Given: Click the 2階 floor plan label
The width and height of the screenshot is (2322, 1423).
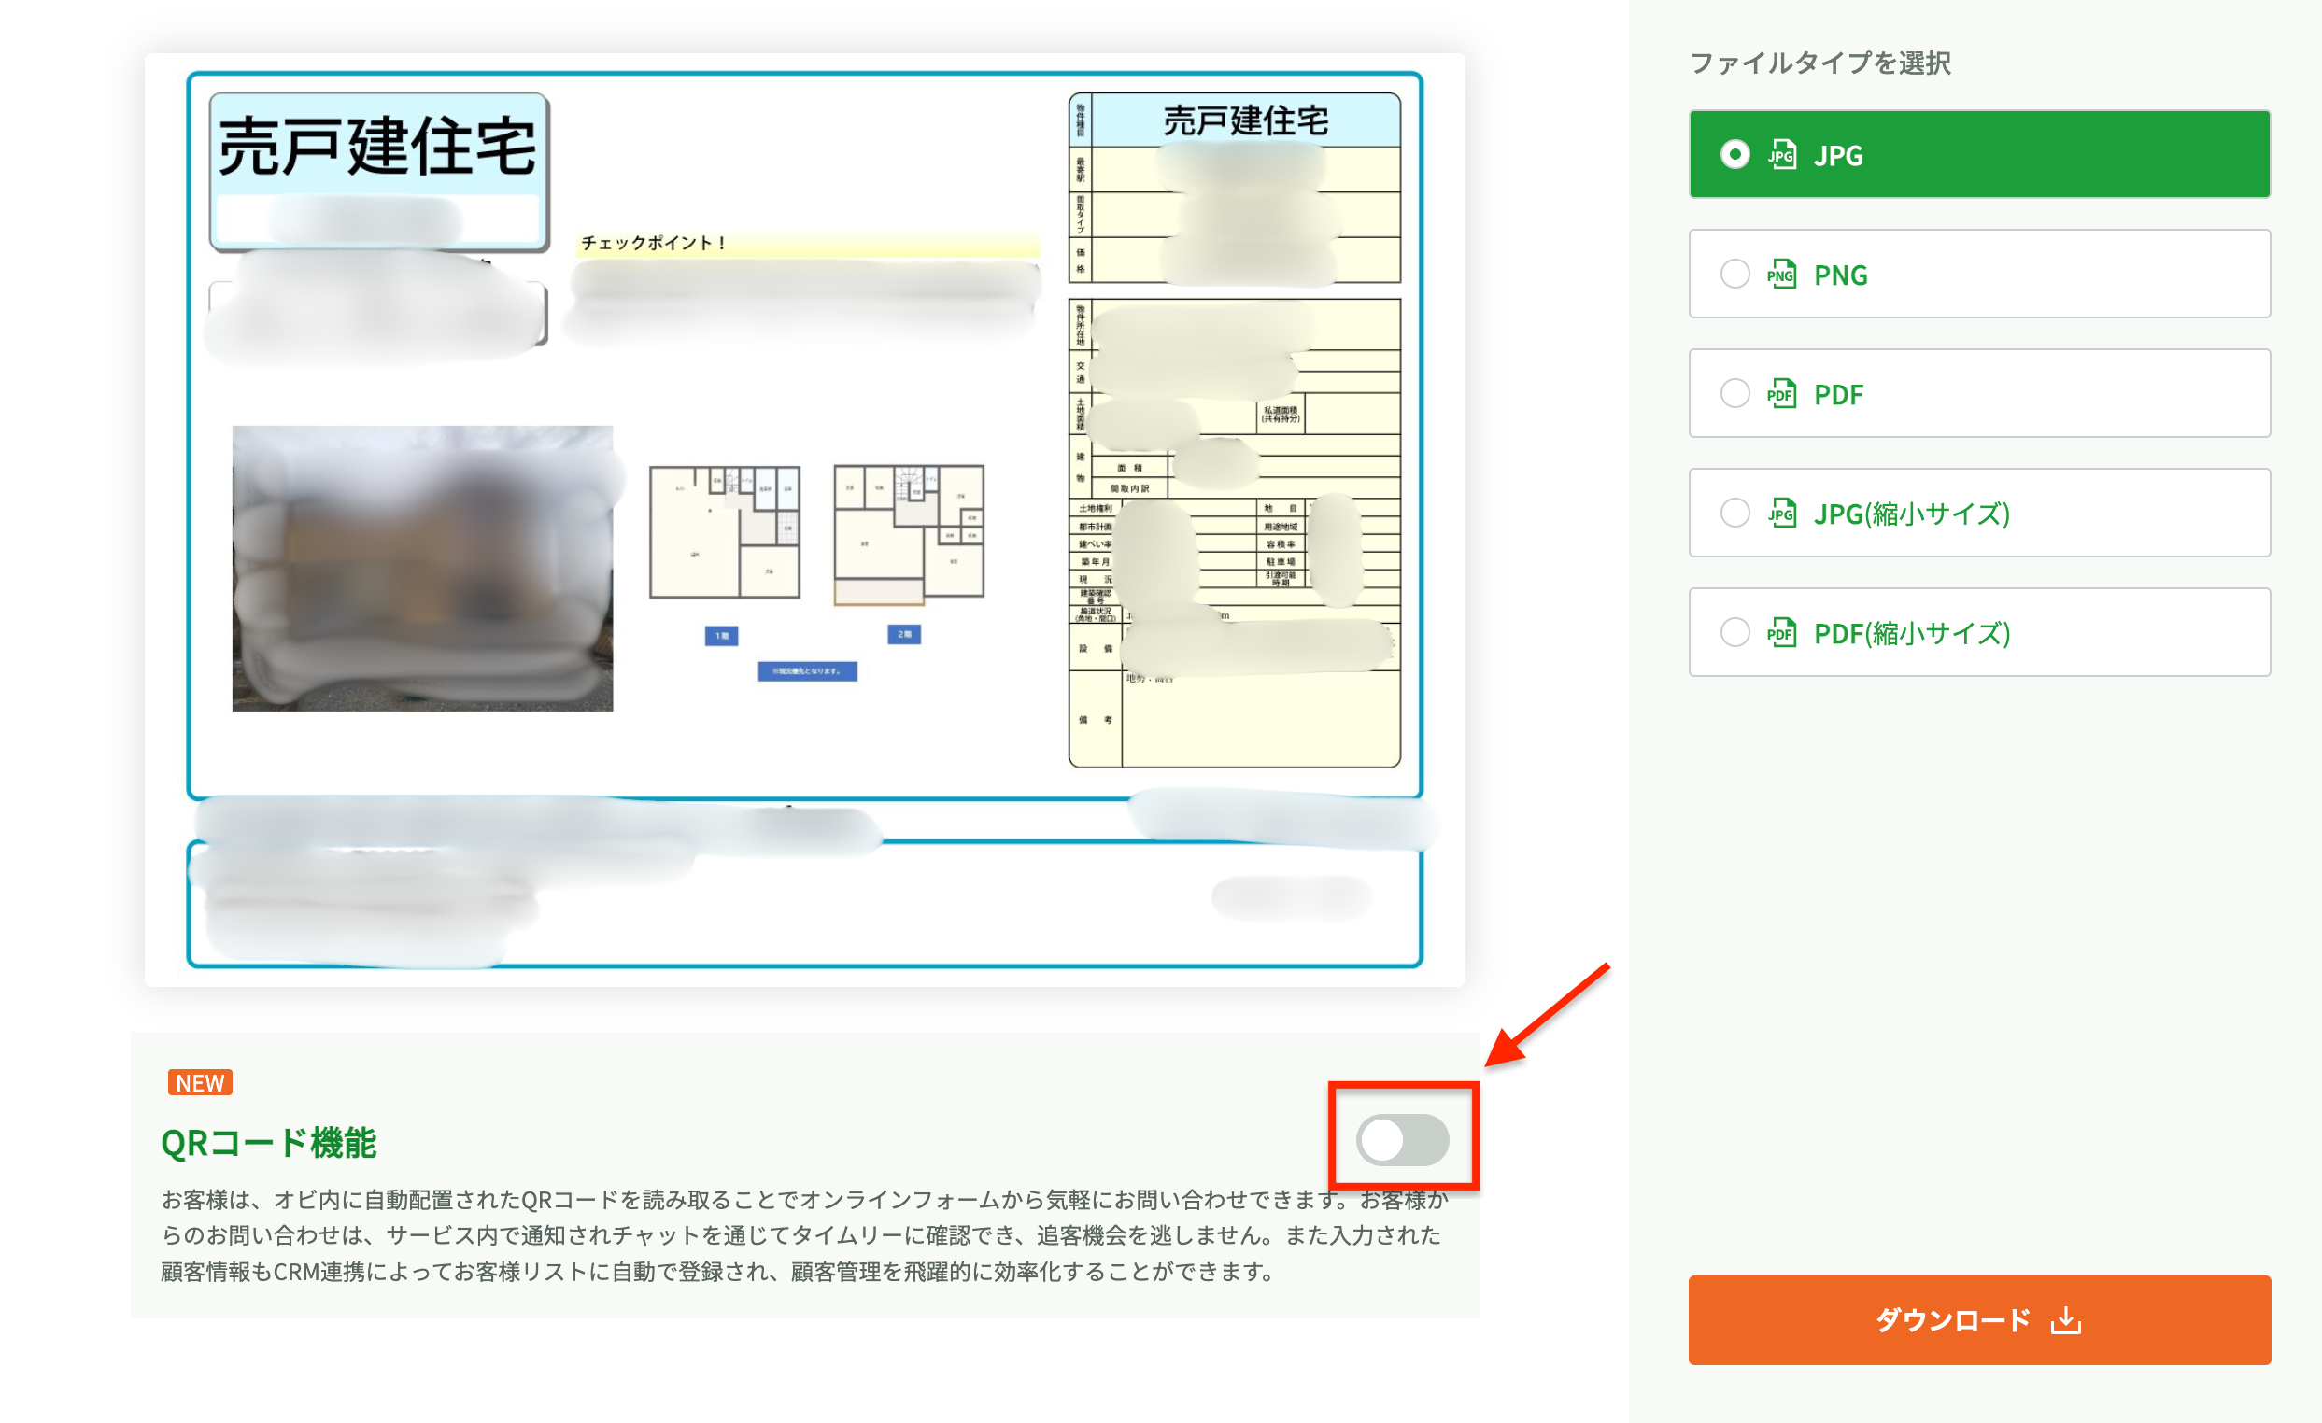Looking at the screenshot, I should (903, 635).
